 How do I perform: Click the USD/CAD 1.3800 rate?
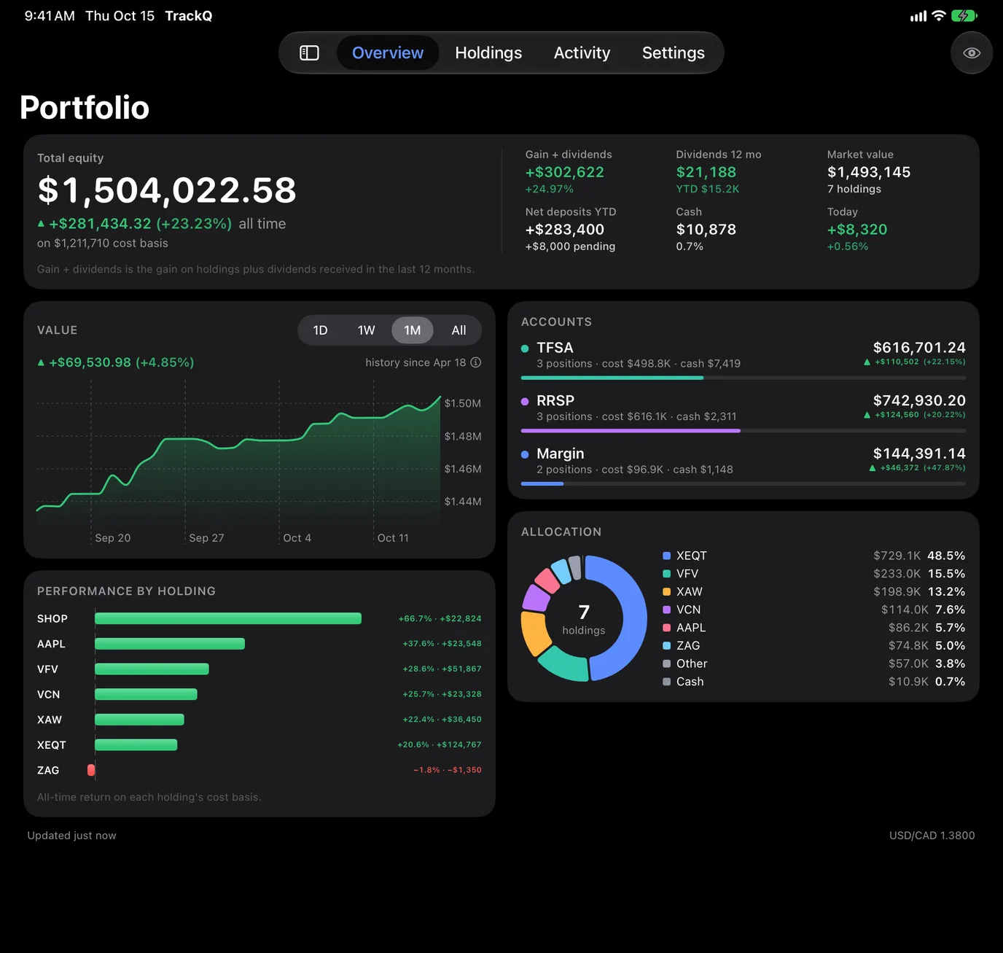click(932, 836)
